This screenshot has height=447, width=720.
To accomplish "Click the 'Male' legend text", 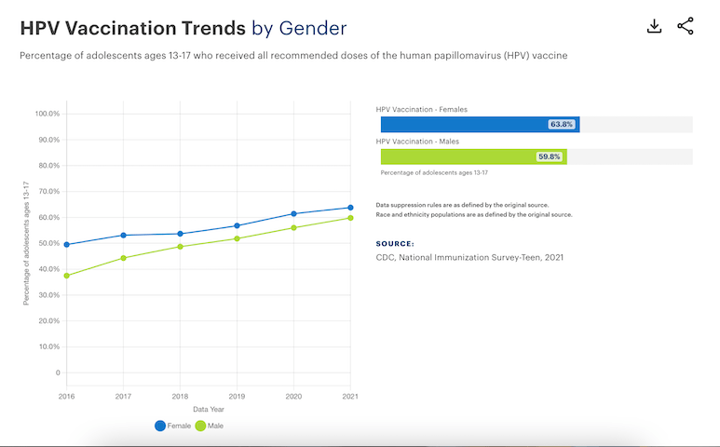I will [x=215, y=426].
